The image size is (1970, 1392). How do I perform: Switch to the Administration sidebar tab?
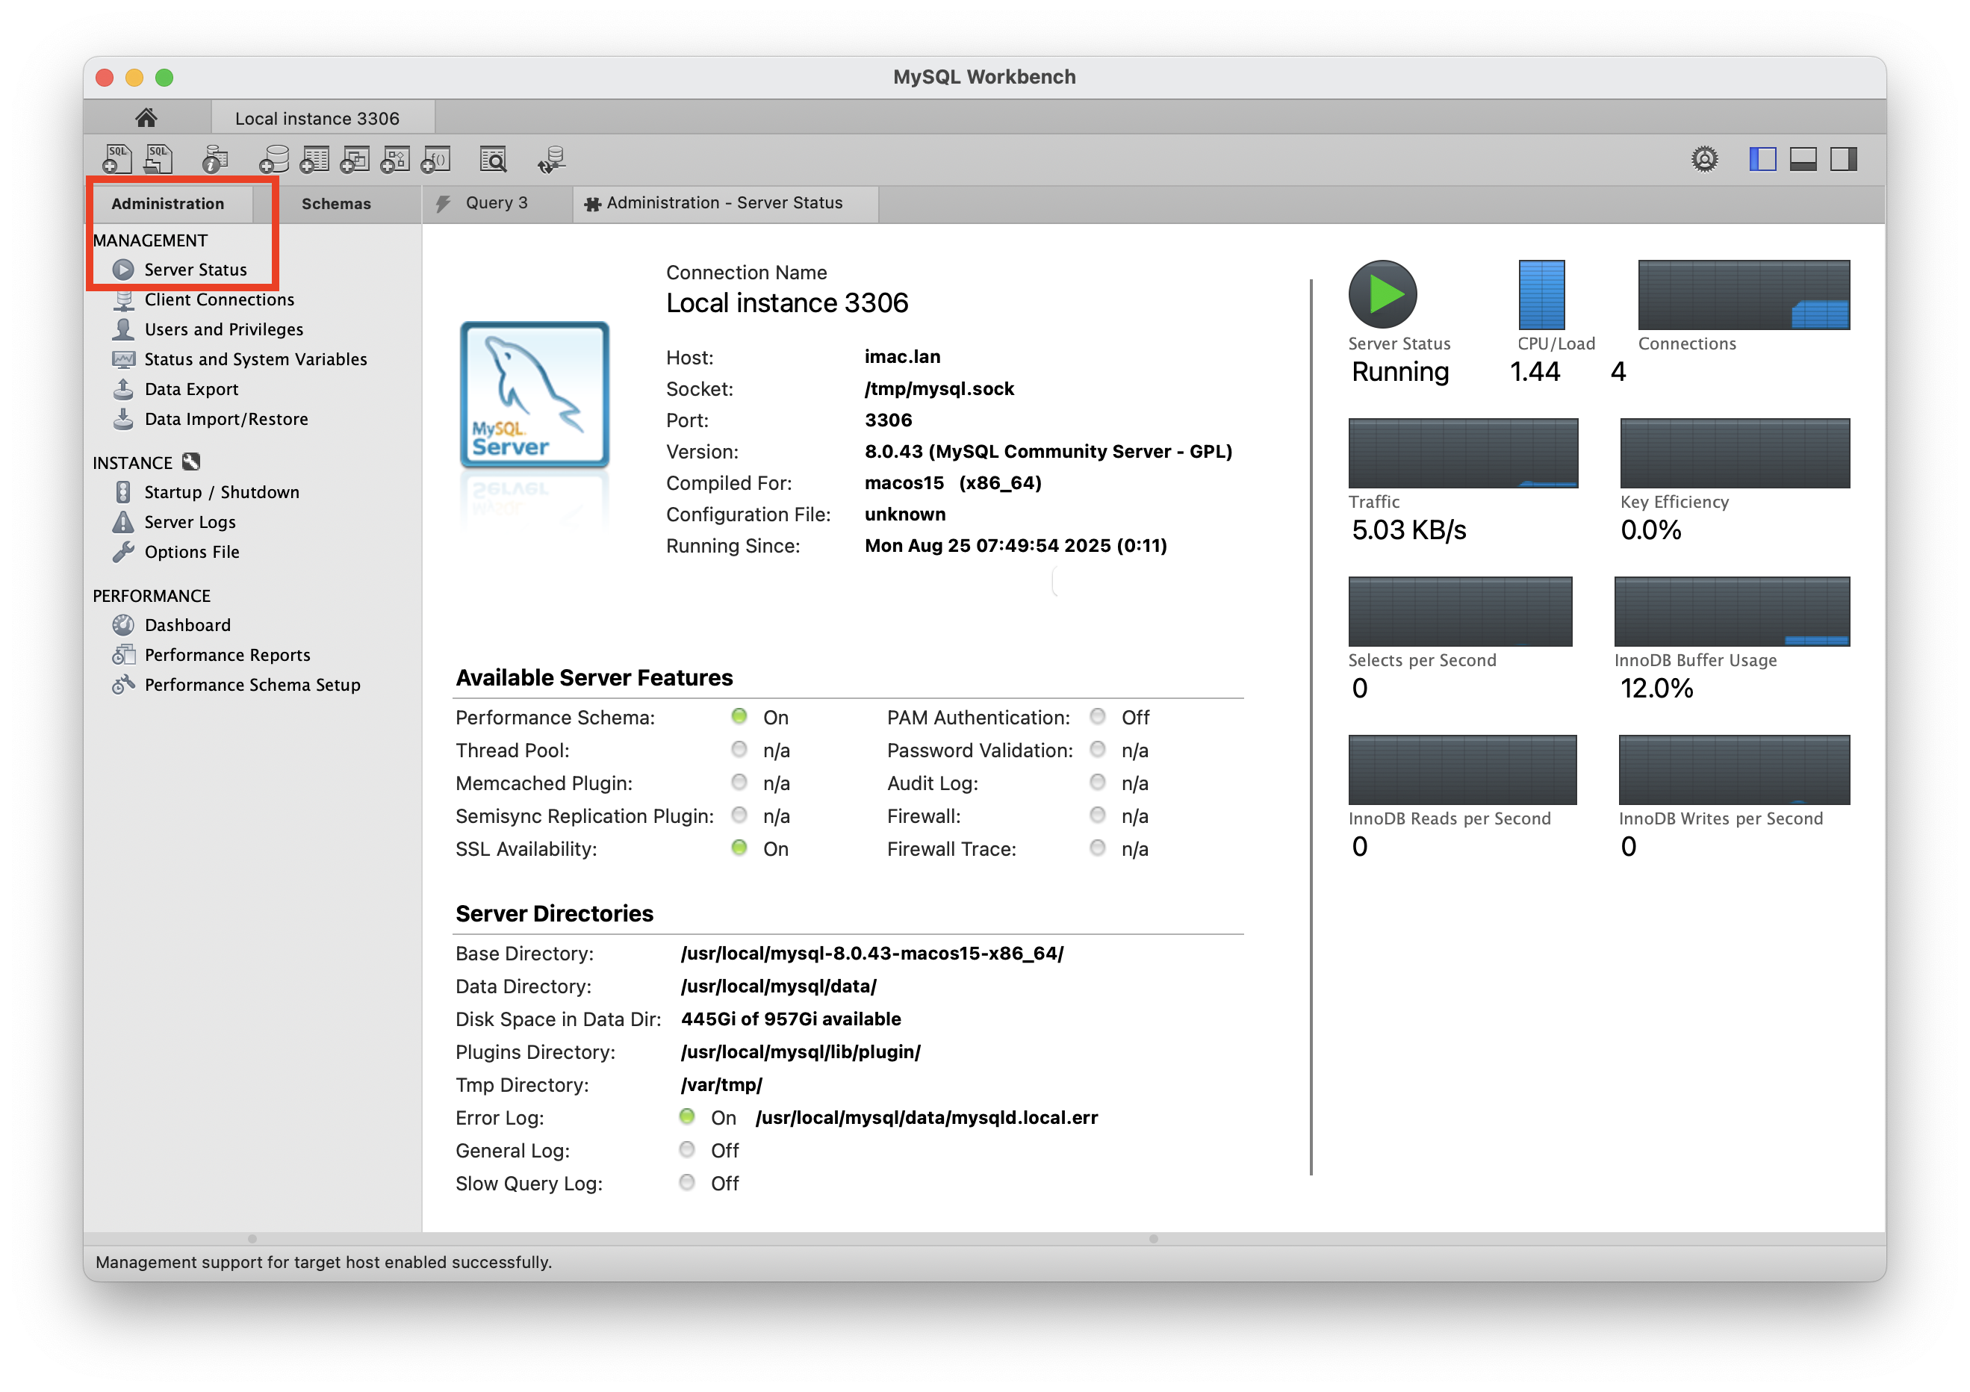tap(168, 203)
